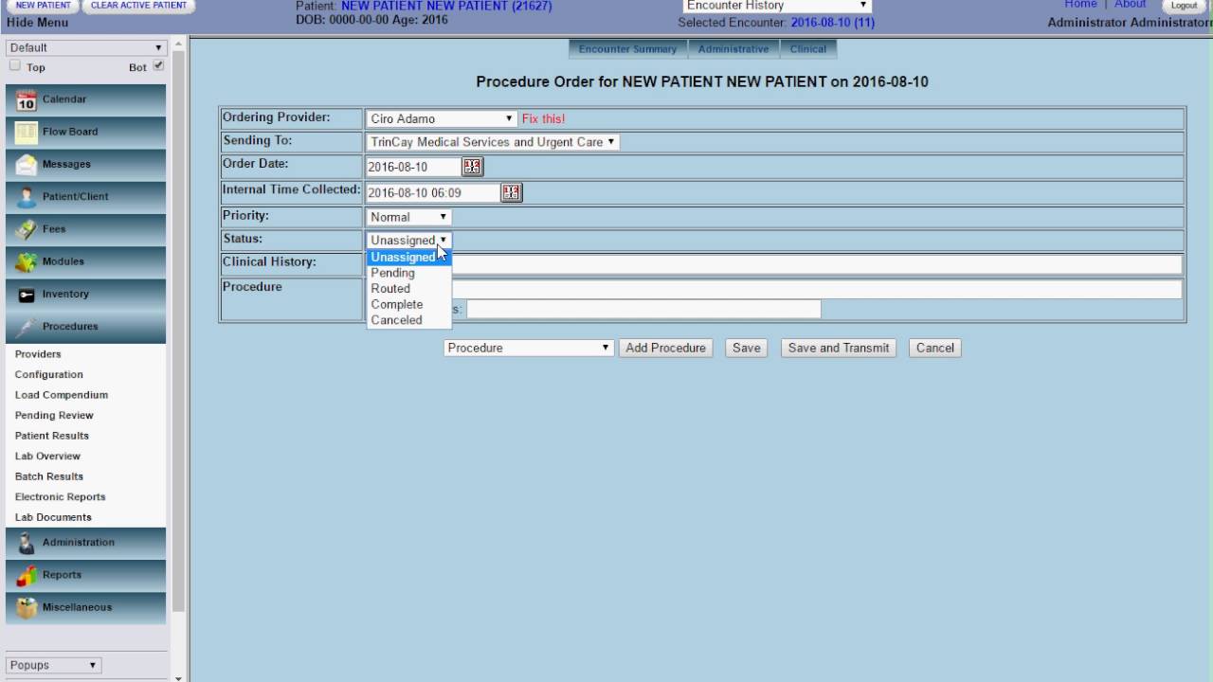Screen dimensions: 1213x682
Task: Click Save and Transmit button
Action: coord(839,348)
